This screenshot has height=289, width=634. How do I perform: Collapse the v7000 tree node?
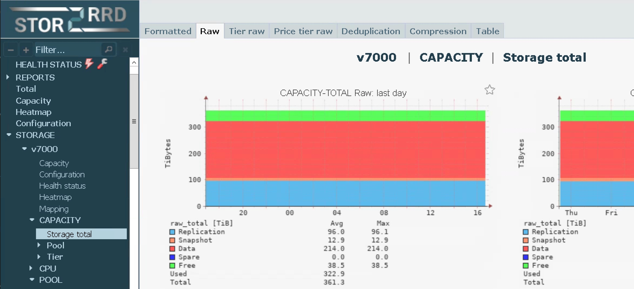pyautogui.click(x=24, y=149)
